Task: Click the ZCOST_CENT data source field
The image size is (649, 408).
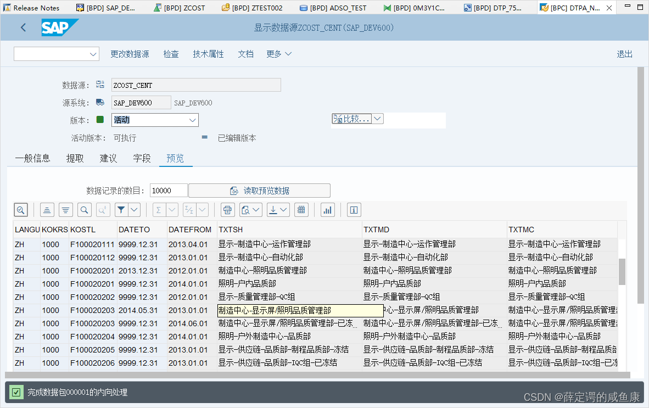Action: (x=196, y=85)
